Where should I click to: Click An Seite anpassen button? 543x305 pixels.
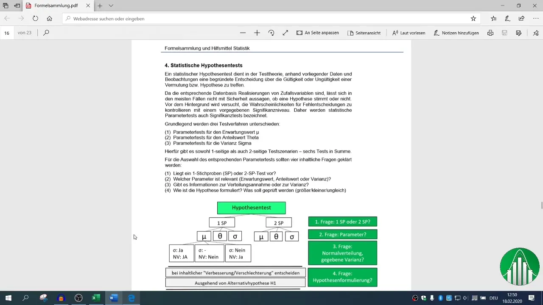pos(318,33)
